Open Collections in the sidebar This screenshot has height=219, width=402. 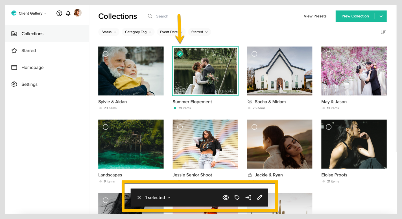pos(47,34)
